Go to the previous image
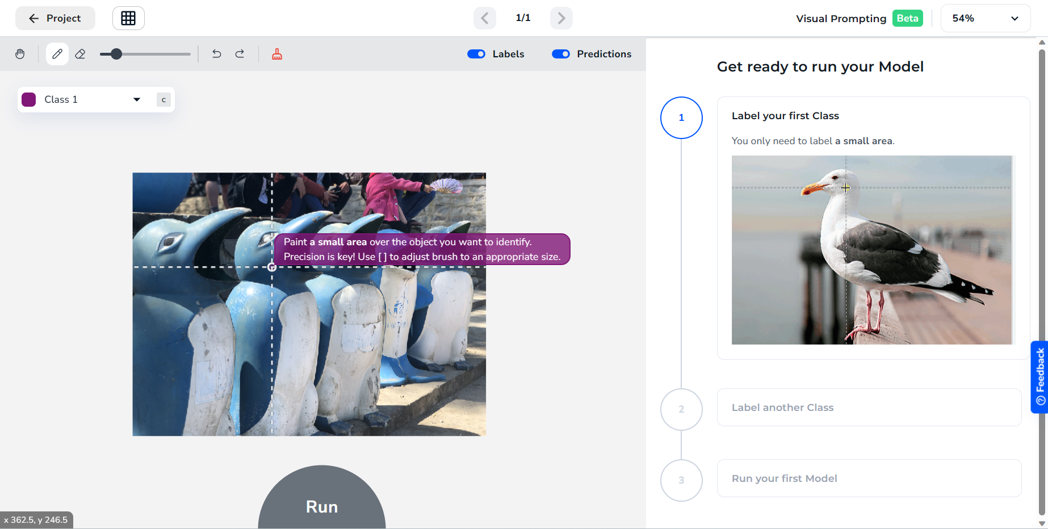 485,18
